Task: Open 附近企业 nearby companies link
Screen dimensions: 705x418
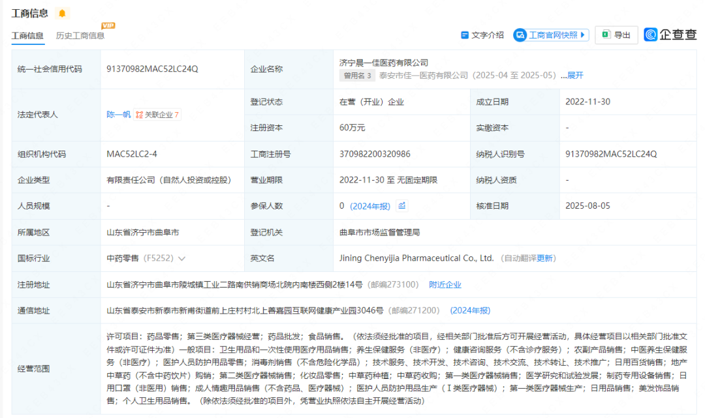Action: (445, 285)
